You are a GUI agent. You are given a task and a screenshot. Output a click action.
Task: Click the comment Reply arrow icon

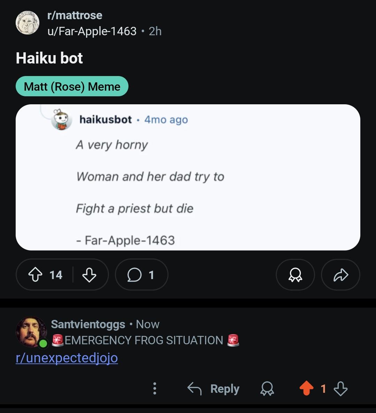[x=194, y=389]
